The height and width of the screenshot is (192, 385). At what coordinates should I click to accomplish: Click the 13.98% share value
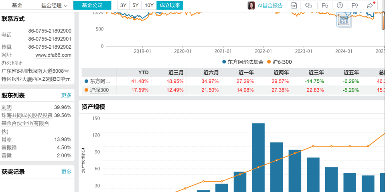[63, 140]
